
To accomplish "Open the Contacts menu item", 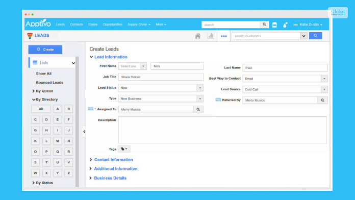I will 77,24.
